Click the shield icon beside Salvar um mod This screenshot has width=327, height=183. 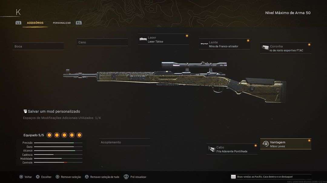pyautogui.click(x=25, y=111)
